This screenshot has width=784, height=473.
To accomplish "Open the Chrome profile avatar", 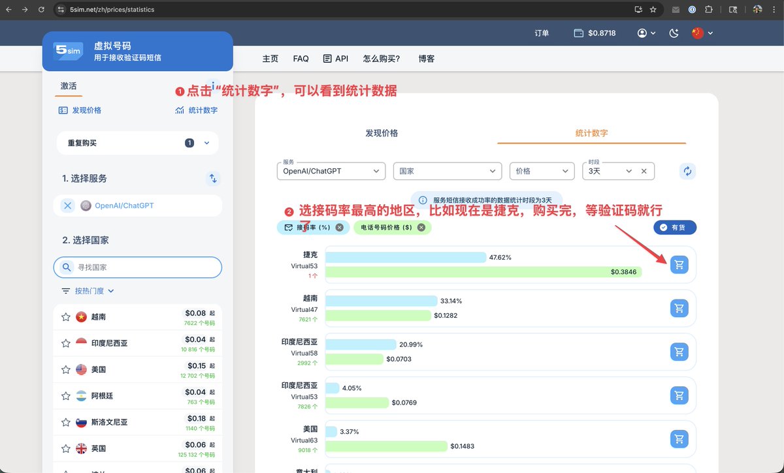I will click(757, 10).
